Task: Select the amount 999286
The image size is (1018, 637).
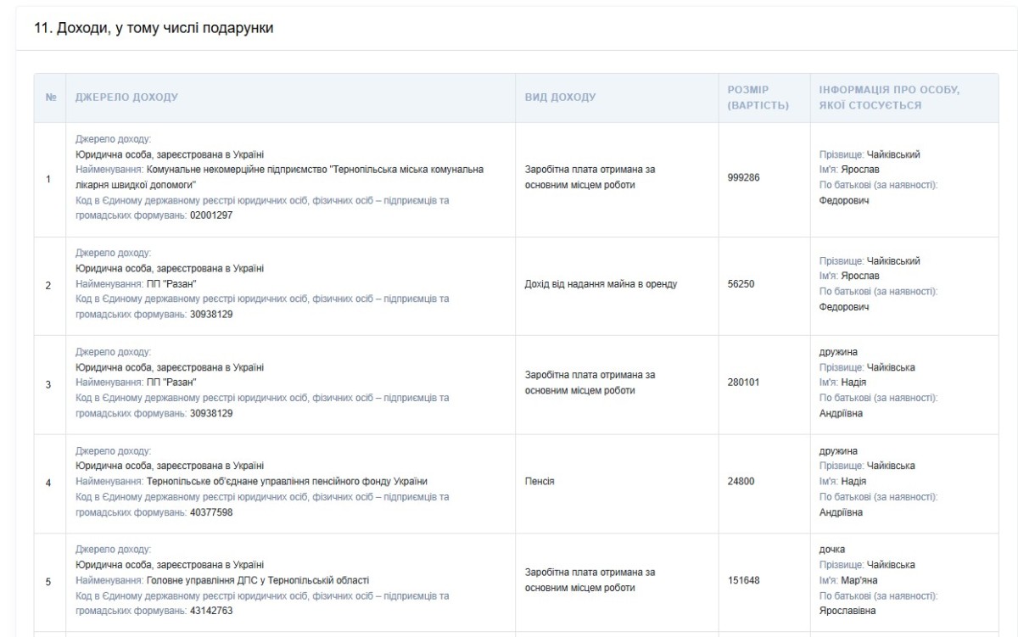Action: pyautogui.click(x=744, y=180)
